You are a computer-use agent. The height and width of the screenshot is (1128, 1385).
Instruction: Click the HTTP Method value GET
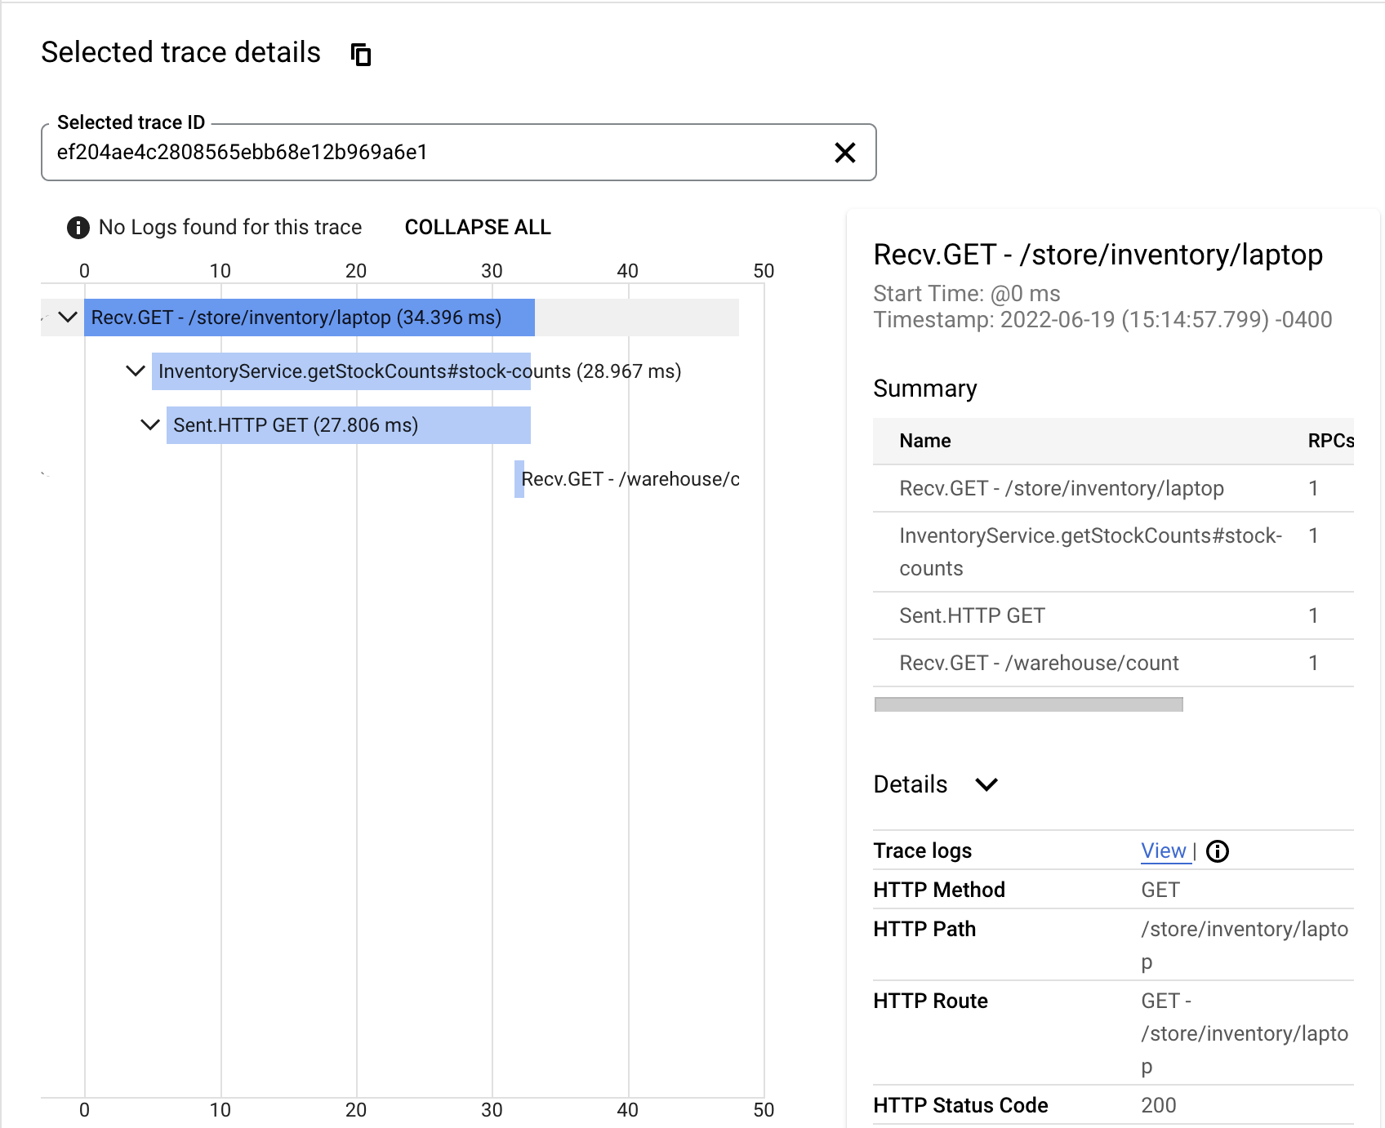(1160, 890)
